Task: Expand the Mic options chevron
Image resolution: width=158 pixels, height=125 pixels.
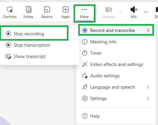Action: [146, 12]
